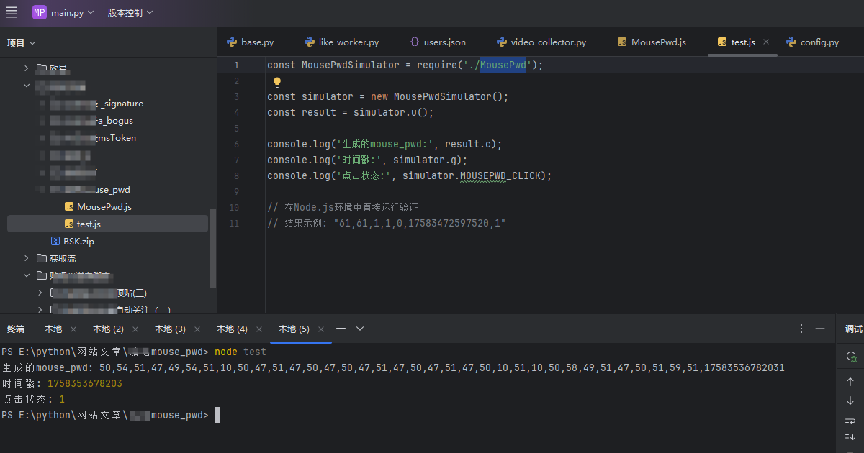Toggle scroll to end in debug panel
This screenshot has width=864, height=453.
850,438
